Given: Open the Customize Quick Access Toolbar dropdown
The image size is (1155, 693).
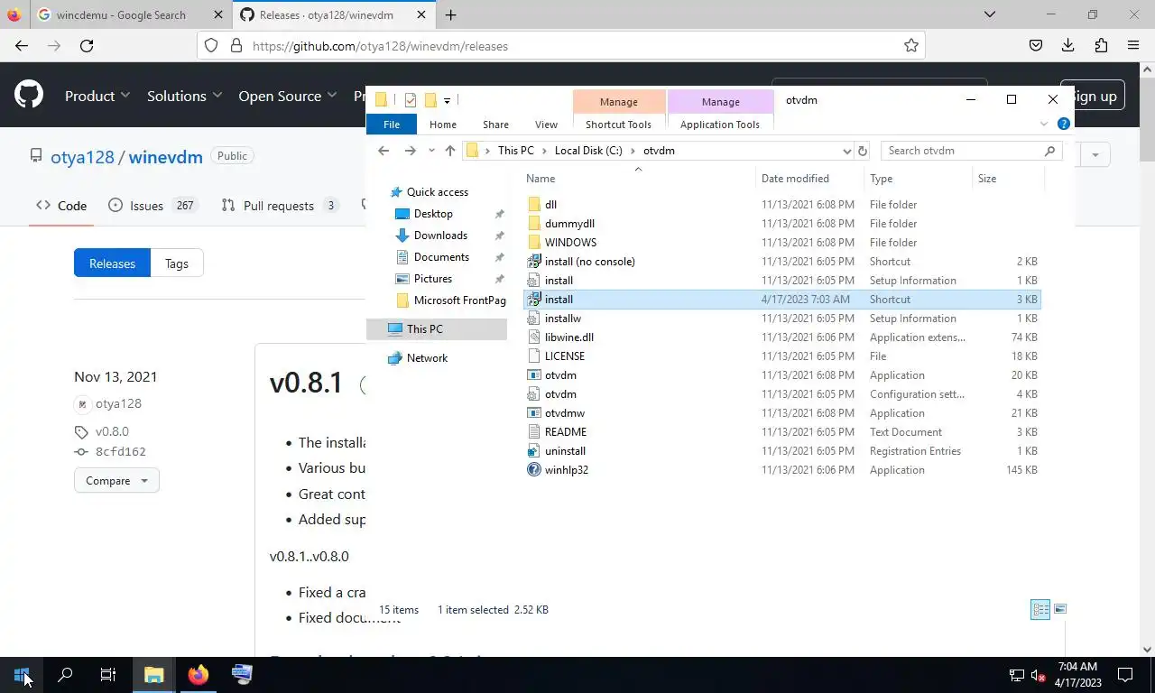Looking at the screenshot, I should click(447, 100).
